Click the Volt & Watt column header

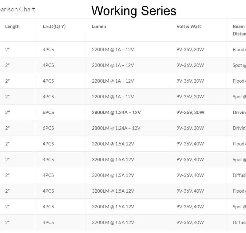tap(188, 27)
